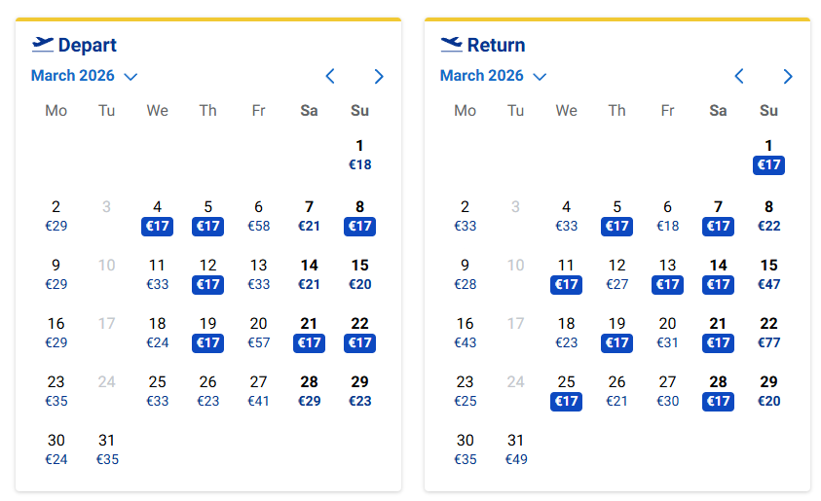
Task: Pick March 6 departure for €58
Action: coord(259,217)
